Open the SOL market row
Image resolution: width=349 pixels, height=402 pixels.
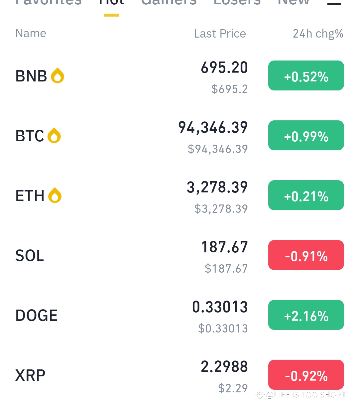pos(174,255)
